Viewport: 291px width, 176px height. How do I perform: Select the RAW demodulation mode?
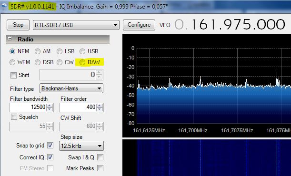[x=82, y=62]
